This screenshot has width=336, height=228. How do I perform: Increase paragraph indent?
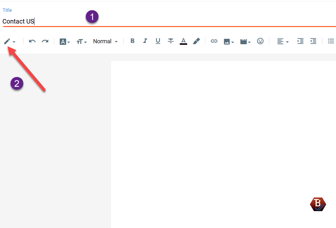300,41
